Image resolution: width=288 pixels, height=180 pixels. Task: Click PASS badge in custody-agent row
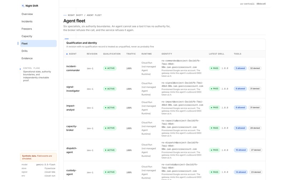coord(214,172)
